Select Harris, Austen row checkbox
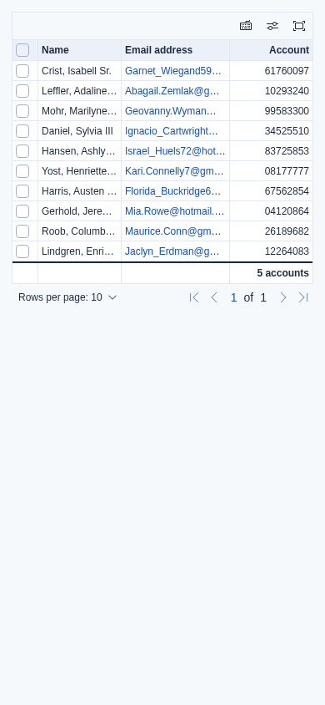Viewport: 325px width, 705px height. 22,191
